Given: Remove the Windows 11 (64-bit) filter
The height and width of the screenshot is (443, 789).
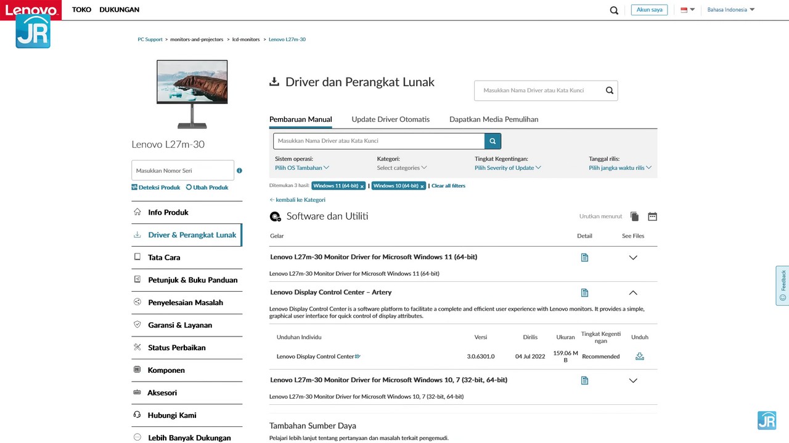Looking at the screenshot, I should [x=362, y=186].
